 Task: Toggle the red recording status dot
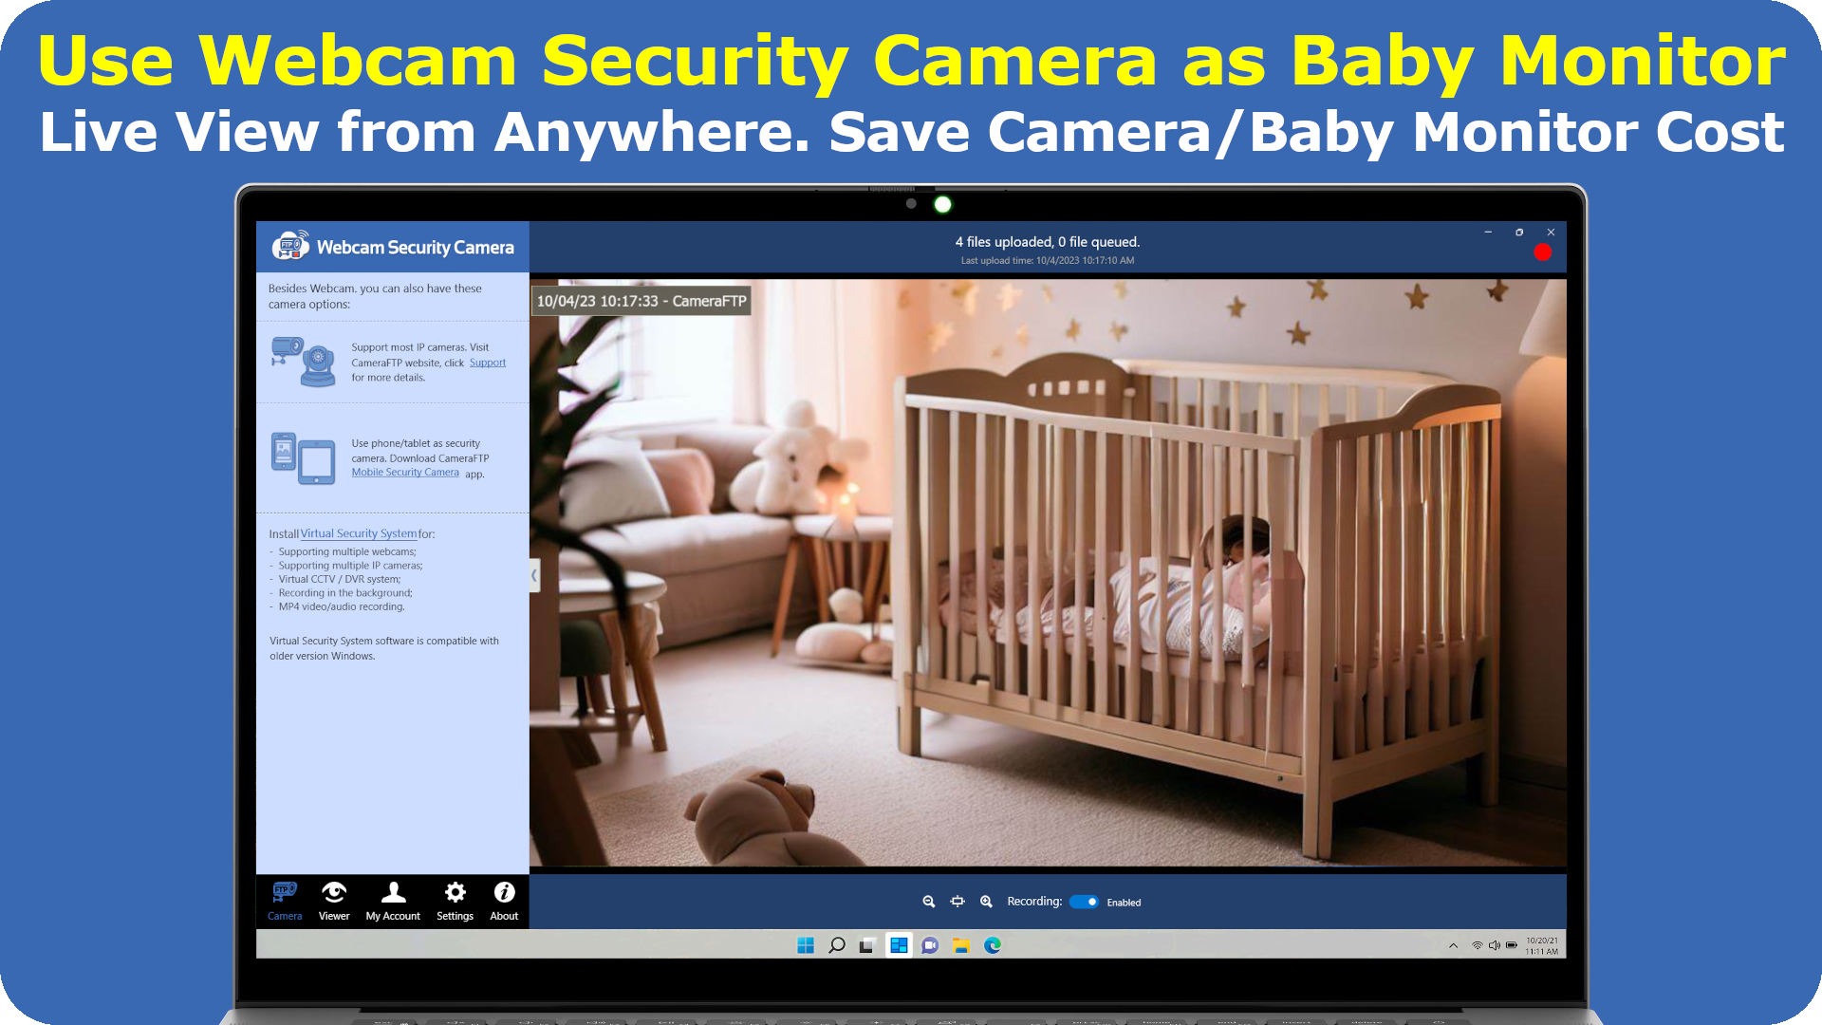[1543, 252]
